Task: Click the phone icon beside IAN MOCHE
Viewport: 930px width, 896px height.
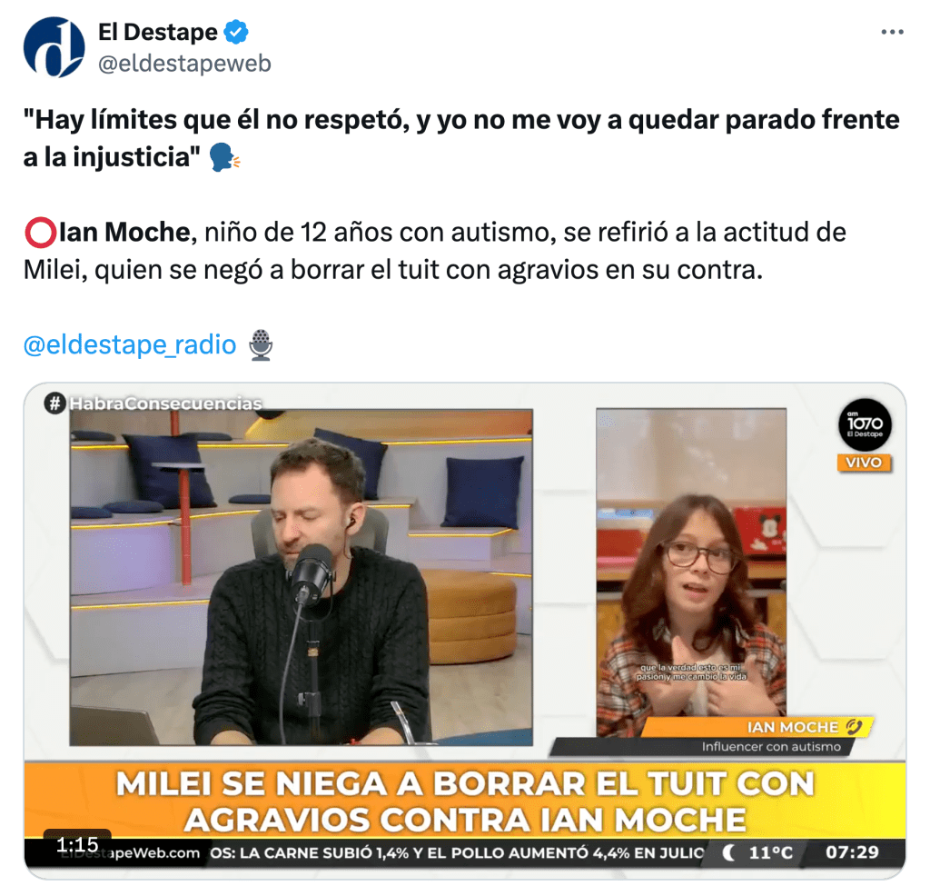Action: [x=854, y=727]
